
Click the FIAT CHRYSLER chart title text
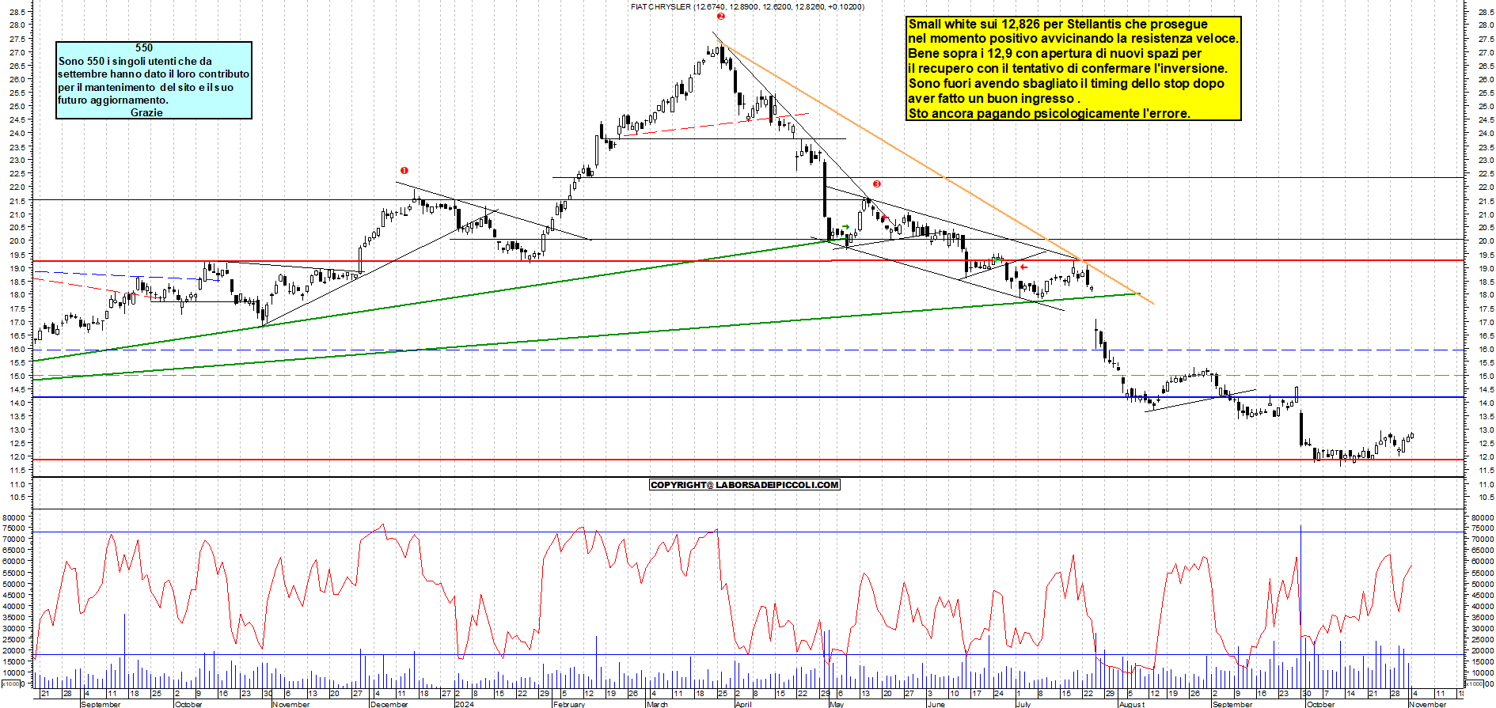[747, 6]
